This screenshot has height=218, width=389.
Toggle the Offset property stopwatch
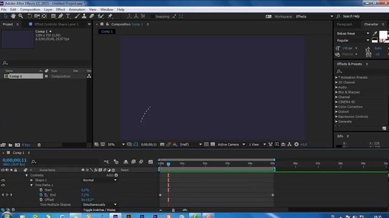point(41,200)
